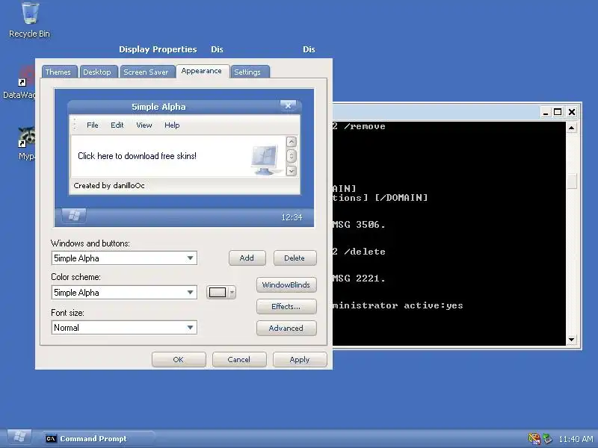Image resolution: width=598 pixels, height=448 pixels.
Task: Click the raccoon desktop shortcut icon
Action: coord(26,137)
